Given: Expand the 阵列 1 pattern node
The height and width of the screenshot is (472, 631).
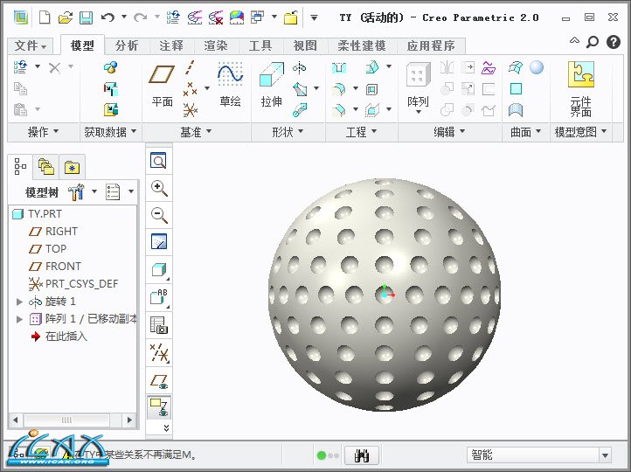Looking at the screenshot, I should coord(20,319).
